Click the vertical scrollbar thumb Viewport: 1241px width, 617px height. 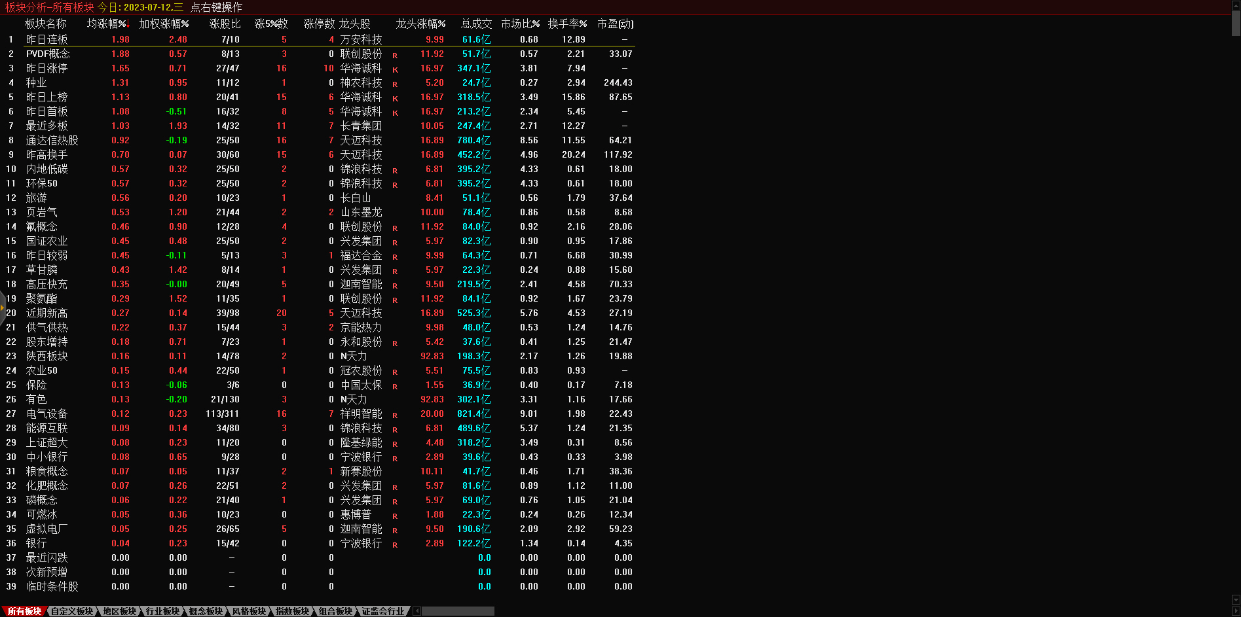pos(1236,23)
